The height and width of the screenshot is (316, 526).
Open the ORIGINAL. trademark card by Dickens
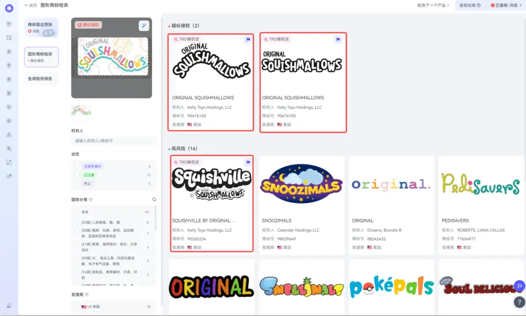pyautogui.click(x=392, y=205)
